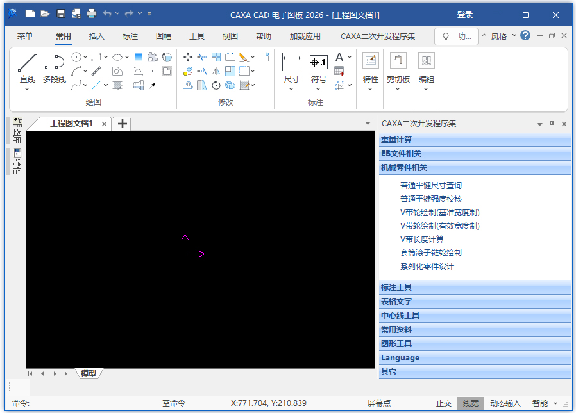
Task: Select the 多段线 polyline tool
Action: [x=55, y=63]
